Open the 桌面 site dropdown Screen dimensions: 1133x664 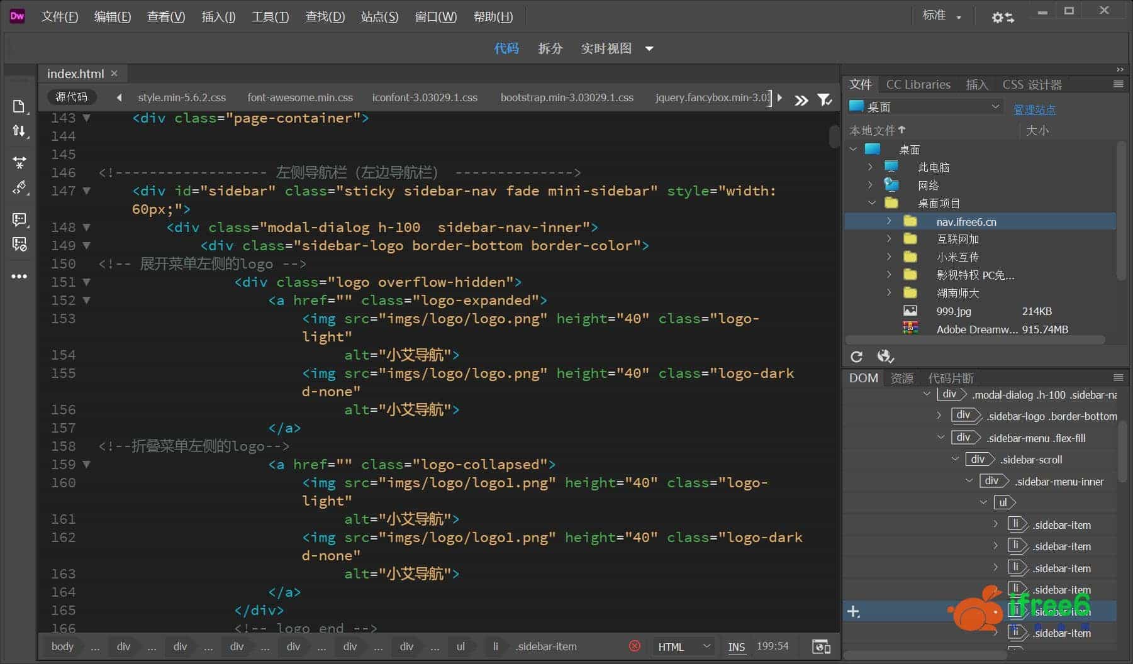tap(924, 107)
